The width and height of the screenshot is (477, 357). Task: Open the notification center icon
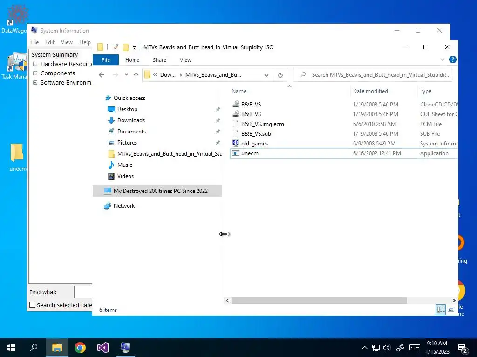coord(463,348)
